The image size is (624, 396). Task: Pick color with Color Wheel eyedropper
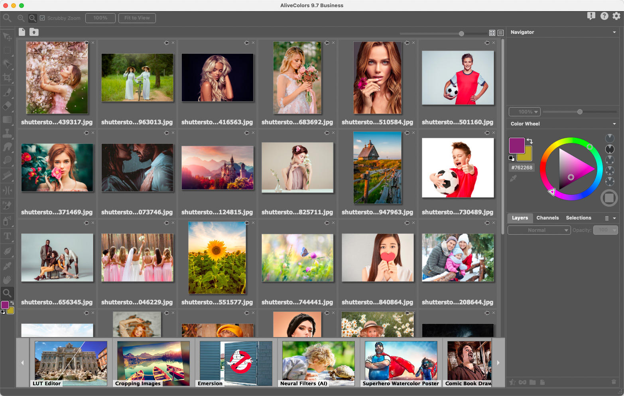[x=513, y=178]
